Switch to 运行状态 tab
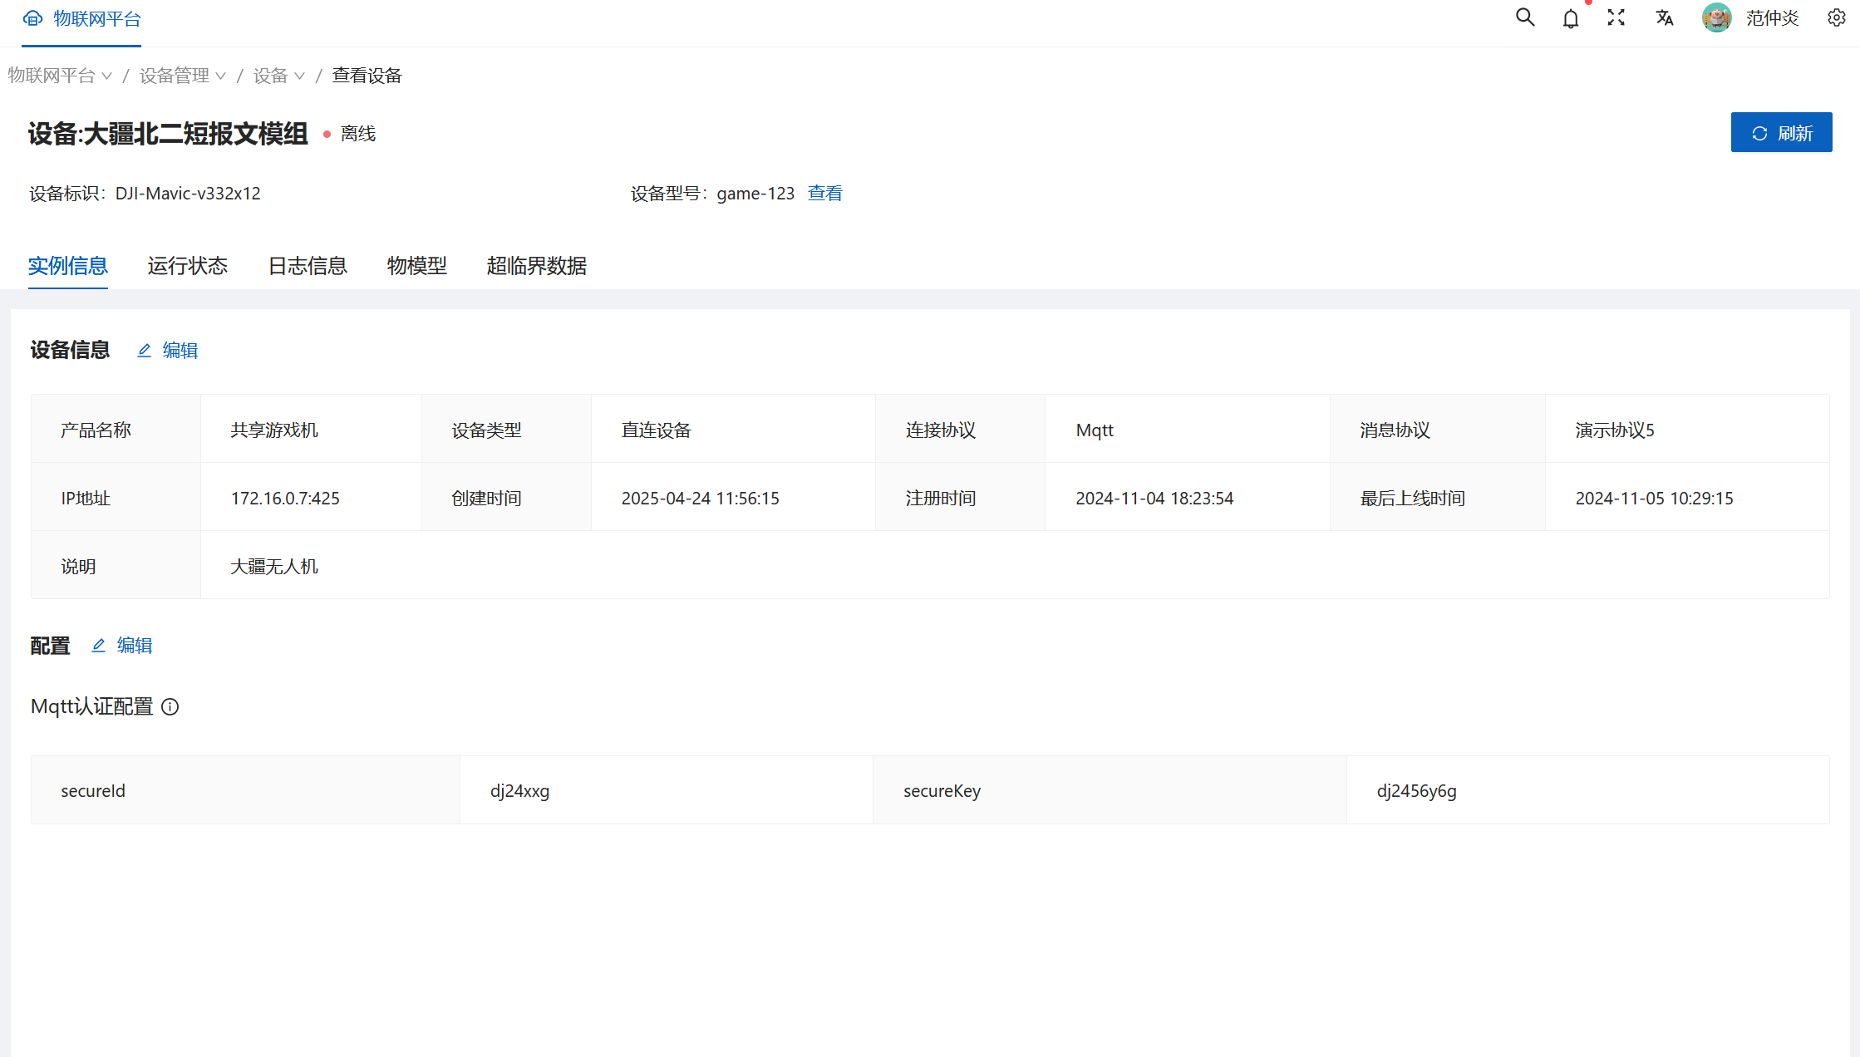The height and width of the screenshot is (1057, 1860). [188, 266]
